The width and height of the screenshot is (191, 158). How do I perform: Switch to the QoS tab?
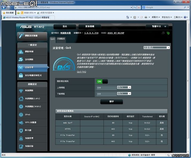click(53, 39)
